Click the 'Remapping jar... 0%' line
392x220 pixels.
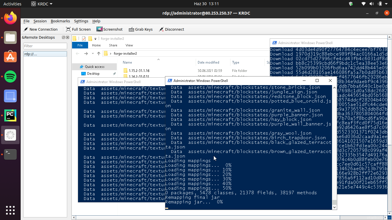[194, 202]
